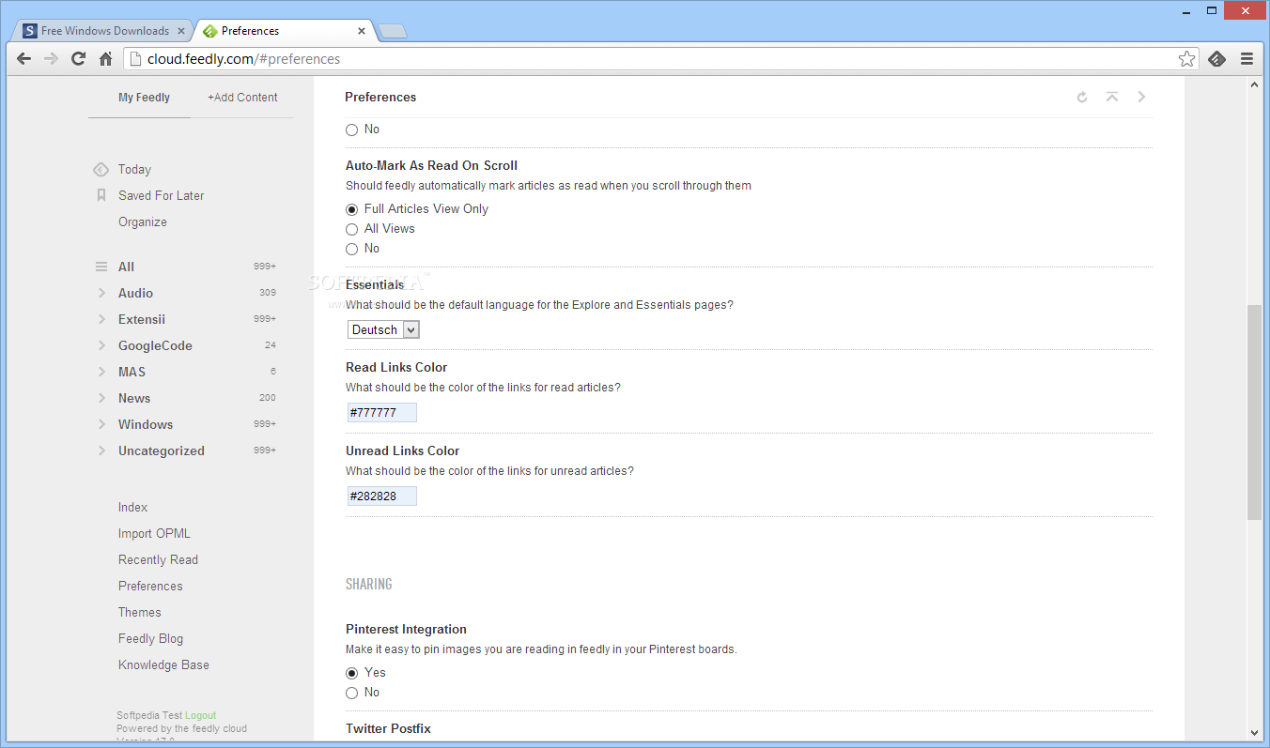Viewport: 1270px width, 748px height.
Task: Open the News category label
Action: click(x=134, y=398)
